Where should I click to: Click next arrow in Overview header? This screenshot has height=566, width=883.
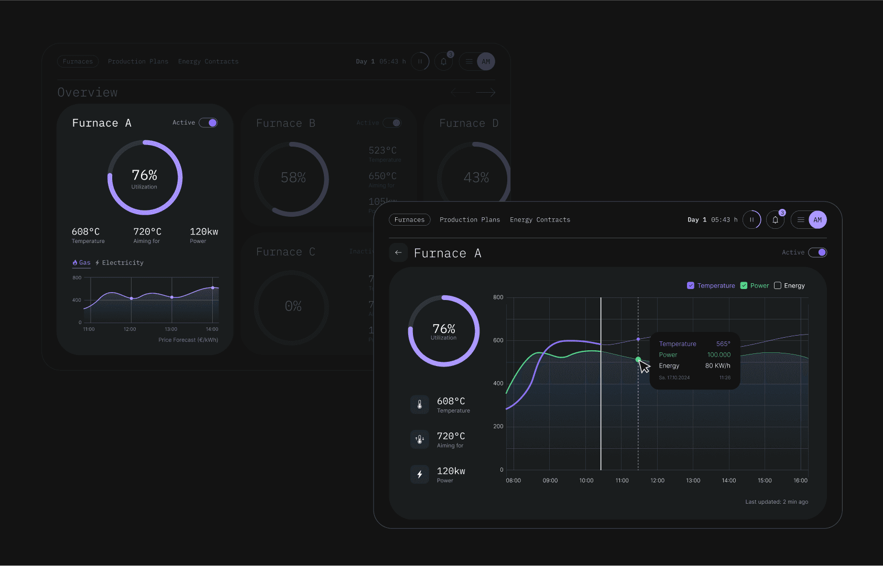click(x=486, y=93)
